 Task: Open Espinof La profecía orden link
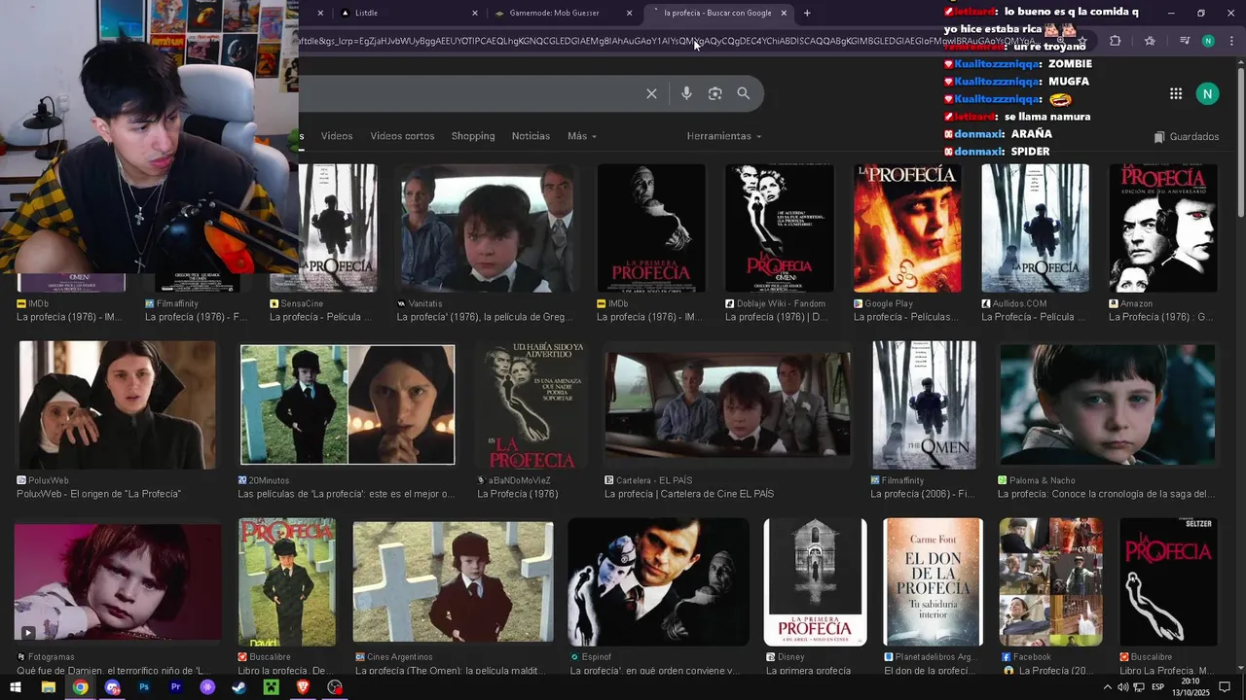point(655,671)
